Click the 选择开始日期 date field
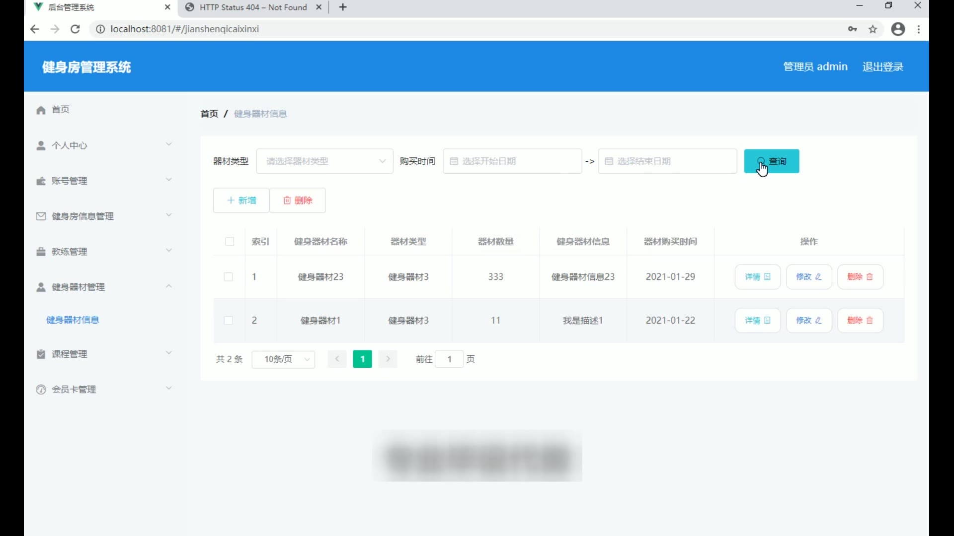Viewport: 954px width, 536px height. (x=512, y=161)
